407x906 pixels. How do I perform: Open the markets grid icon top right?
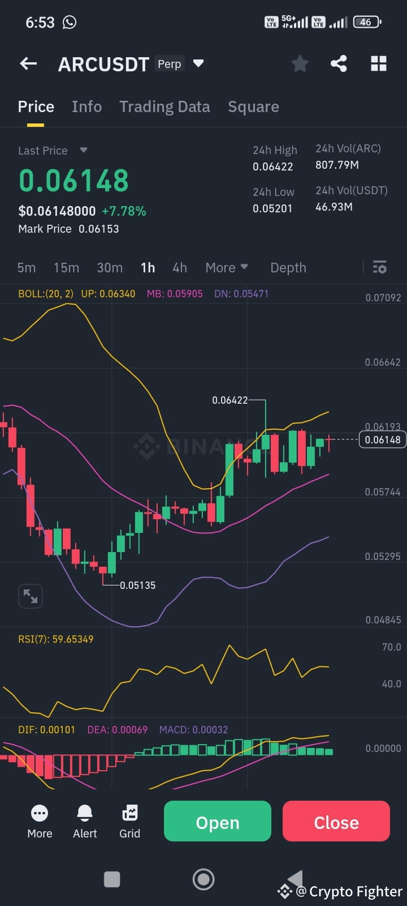[x=378, y=63]
